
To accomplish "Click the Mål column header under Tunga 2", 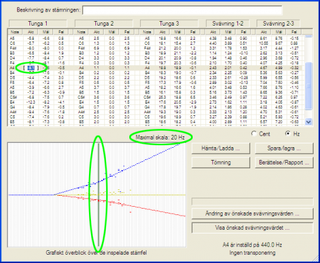I will (x=111, y=32).
